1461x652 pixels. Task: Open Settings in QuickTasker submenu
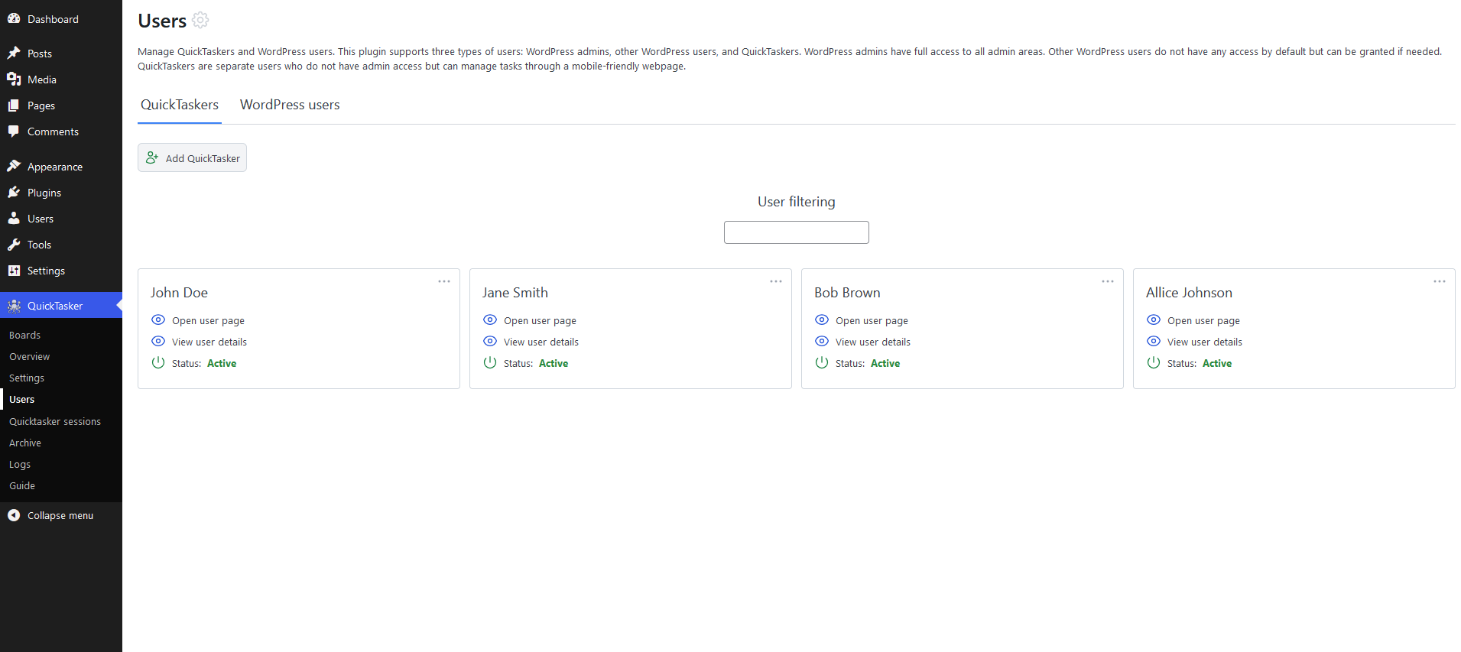27,378
